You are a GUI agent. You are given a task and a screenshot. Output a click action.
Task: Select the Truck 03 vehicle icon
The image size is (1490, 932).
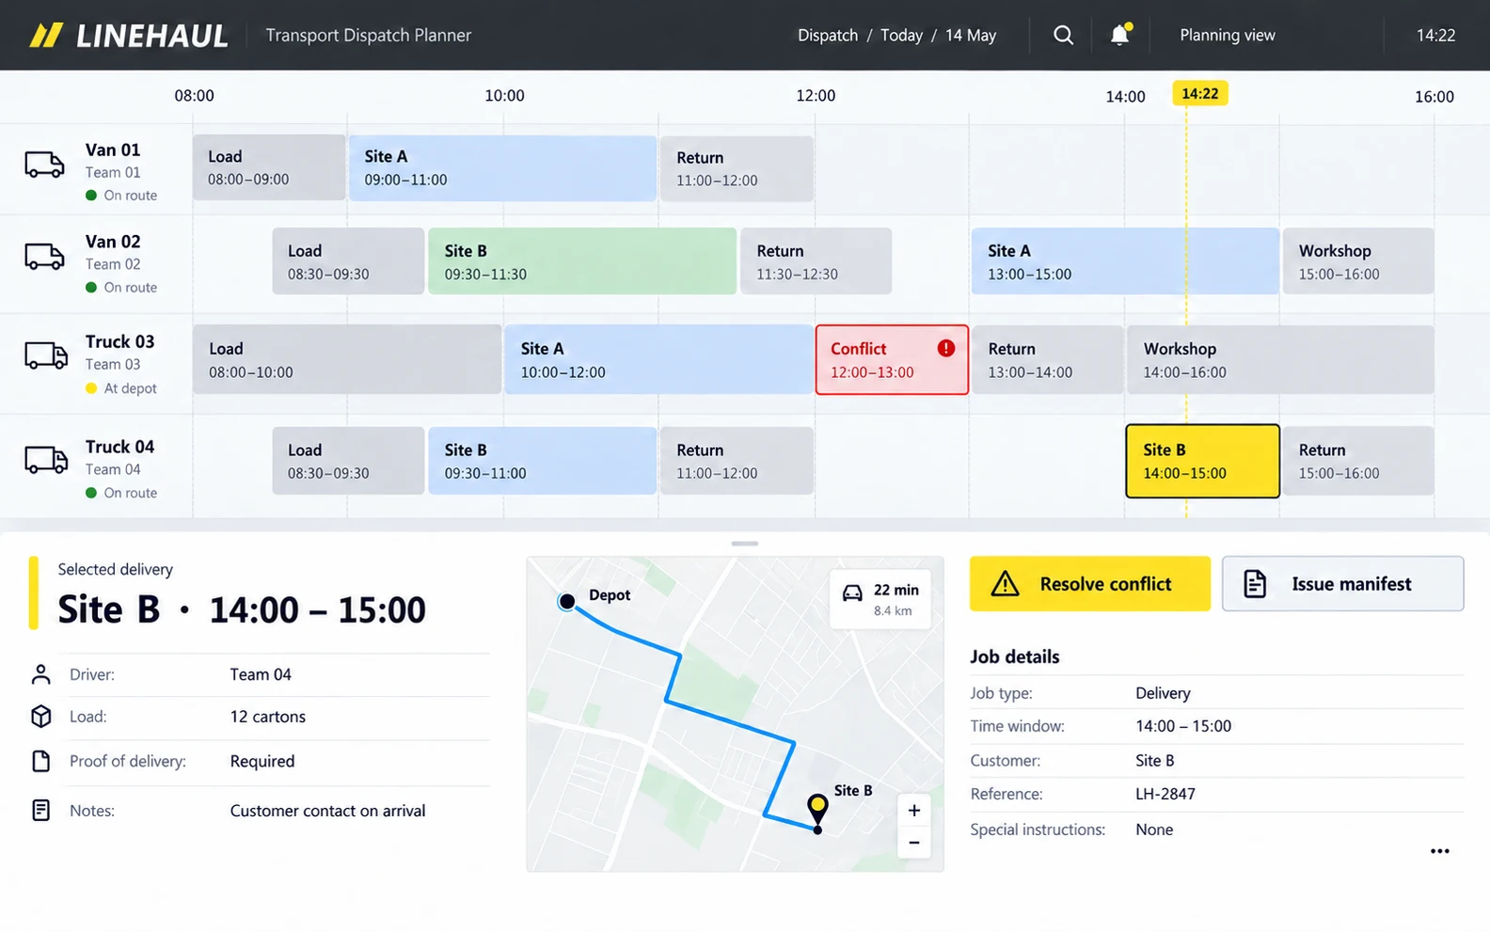point(46,355)
